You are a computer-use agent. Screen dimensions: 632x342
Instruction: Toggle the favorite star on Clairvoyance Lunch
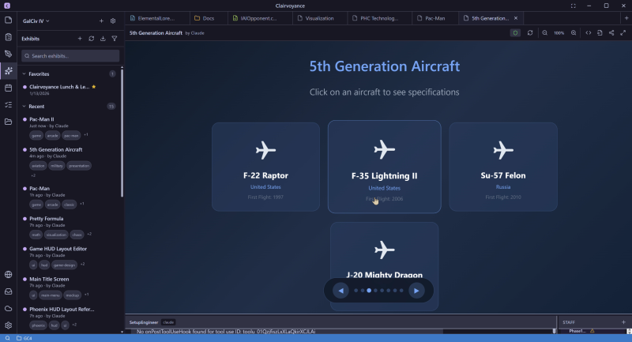click(x=94, y=87)
